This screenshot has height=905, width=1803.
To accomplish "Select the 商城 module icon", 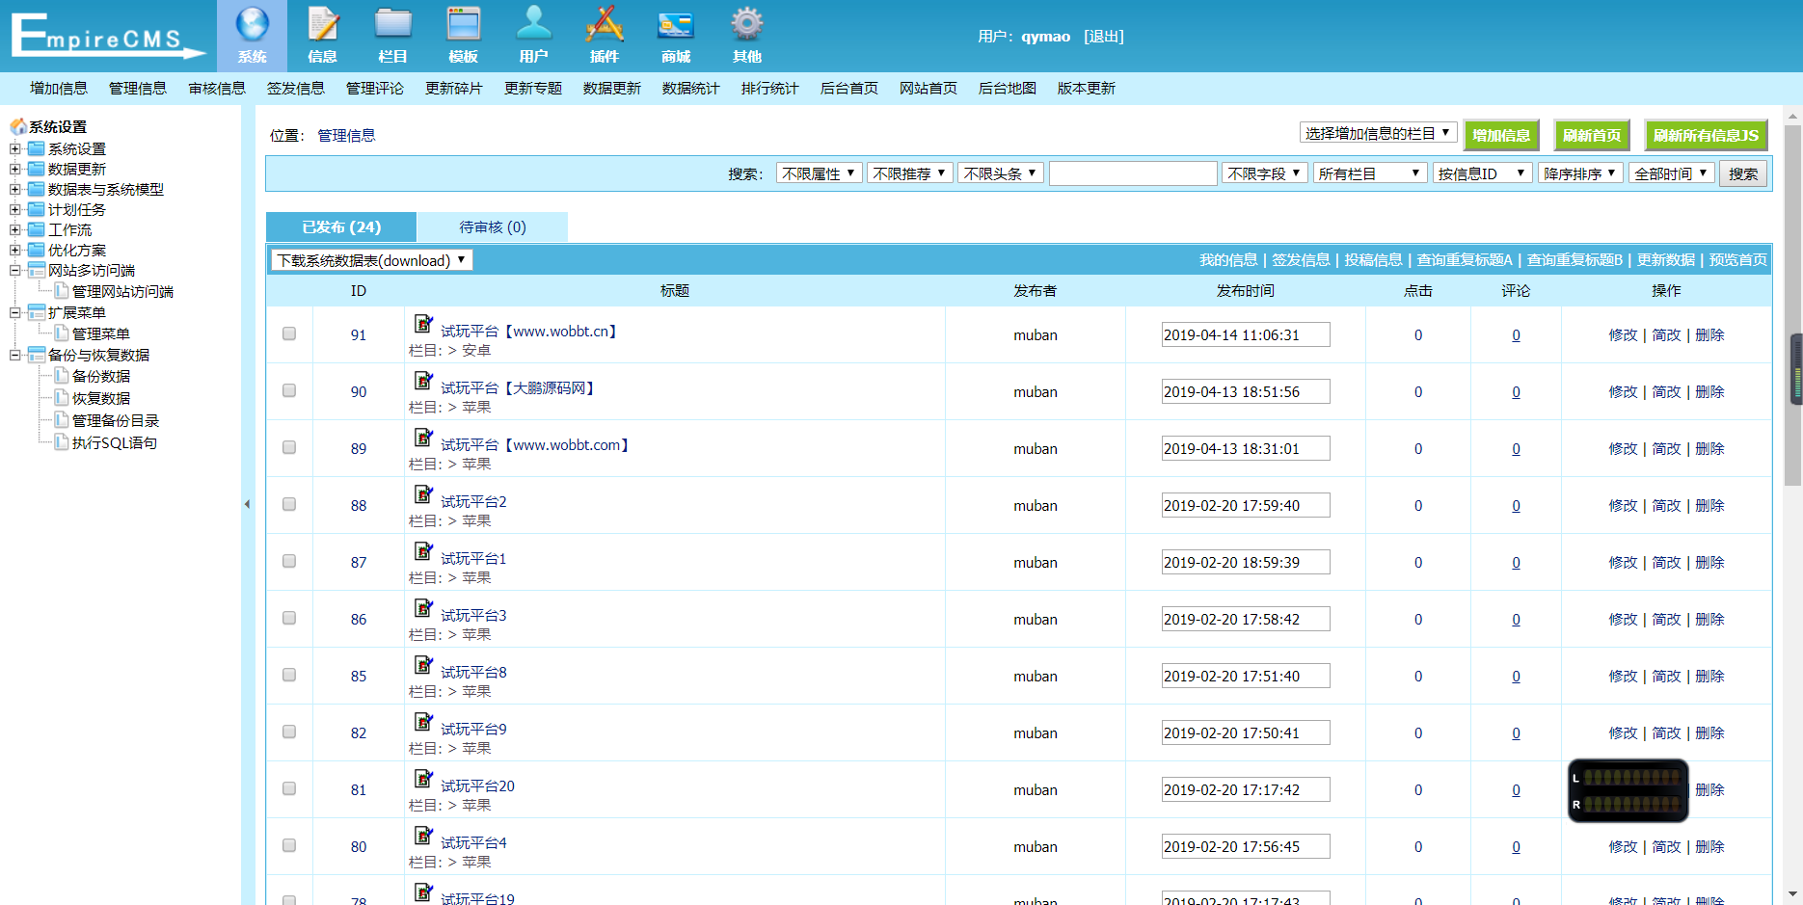I will 675,34.
